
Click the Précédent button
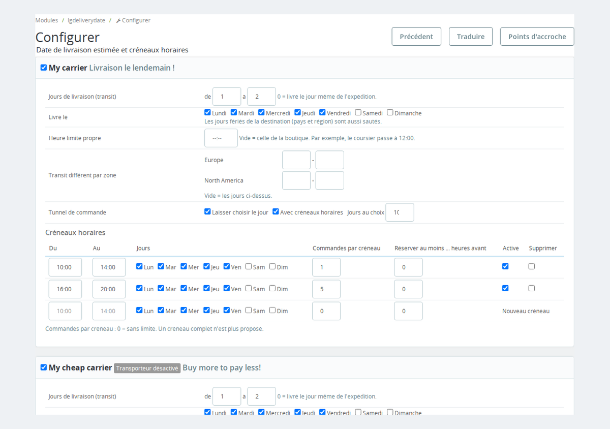point(416,37)
